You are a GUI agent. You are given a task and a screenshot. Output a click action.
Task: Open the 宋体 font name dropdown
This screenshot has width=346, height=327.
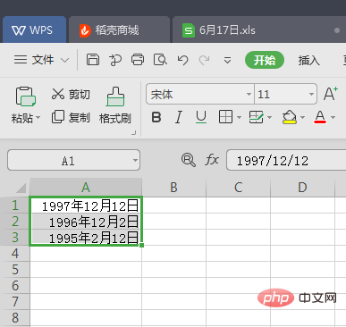tap(249, 95)
